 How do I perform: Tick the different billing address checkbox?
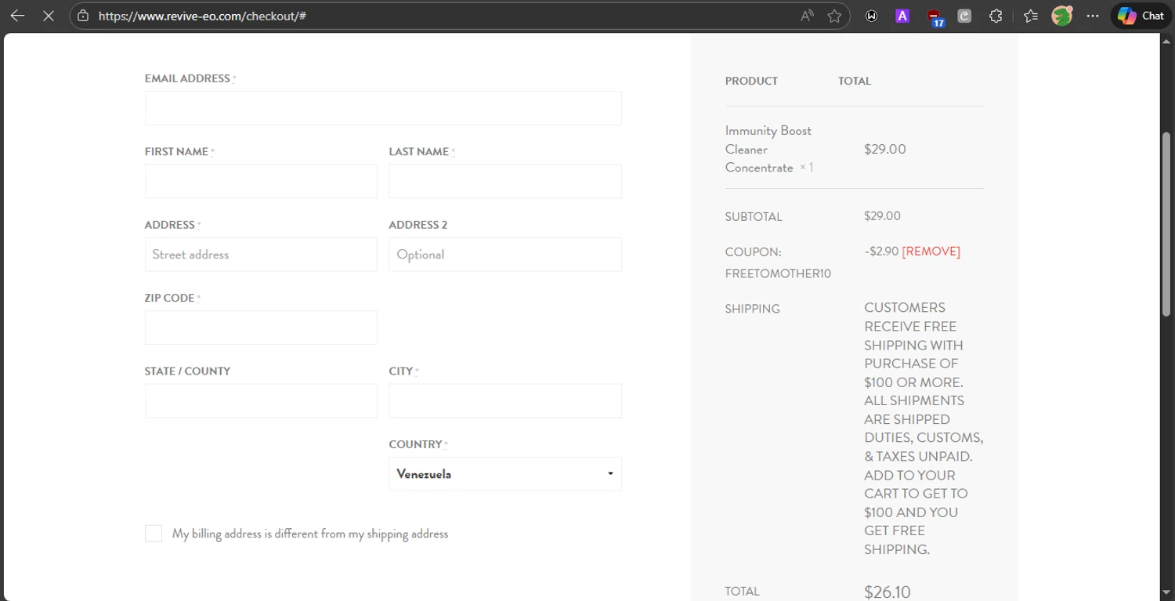coord(154,534)
